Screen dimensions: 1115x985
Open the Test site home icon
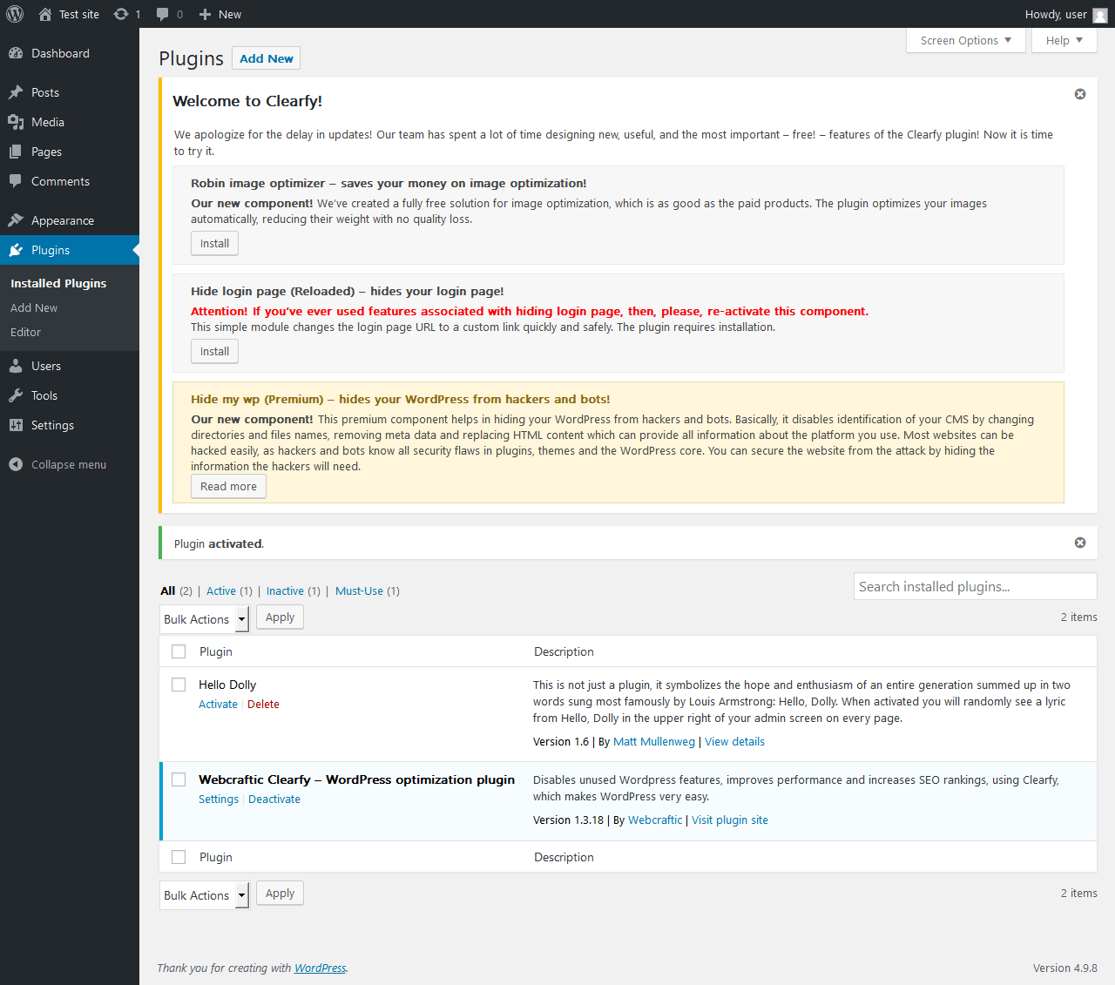point(45,14)
